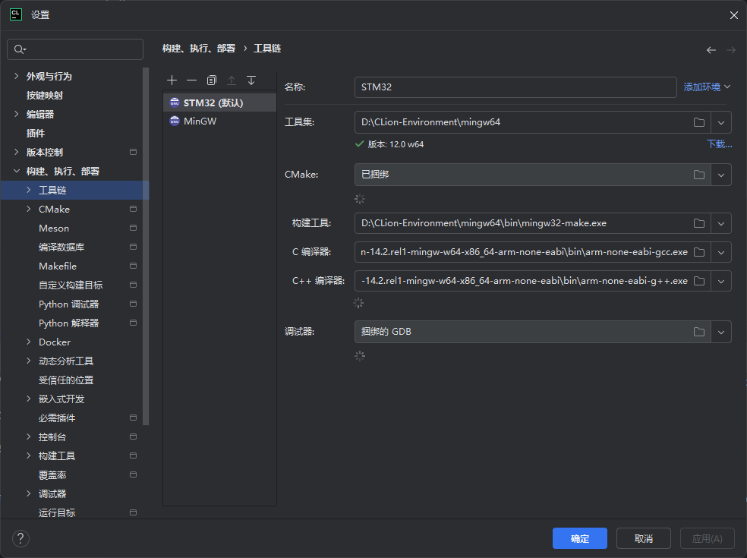The image size is (747, 558).
Task: Click project-level marker next to Meson
Action: pos(134,228)
